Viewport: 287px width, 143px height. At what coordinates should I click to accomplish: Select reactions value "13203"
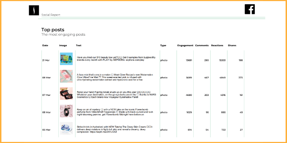point(222,60)
